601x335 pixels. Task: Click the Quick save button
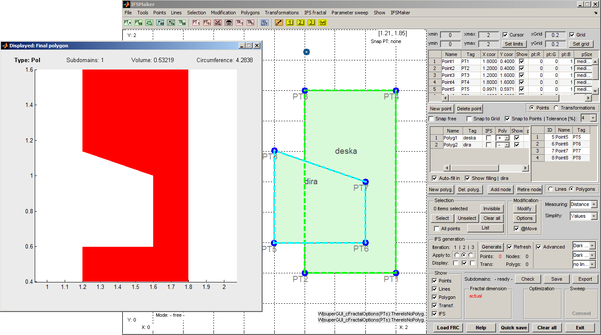pyautogui.click(x=514, y=328)
